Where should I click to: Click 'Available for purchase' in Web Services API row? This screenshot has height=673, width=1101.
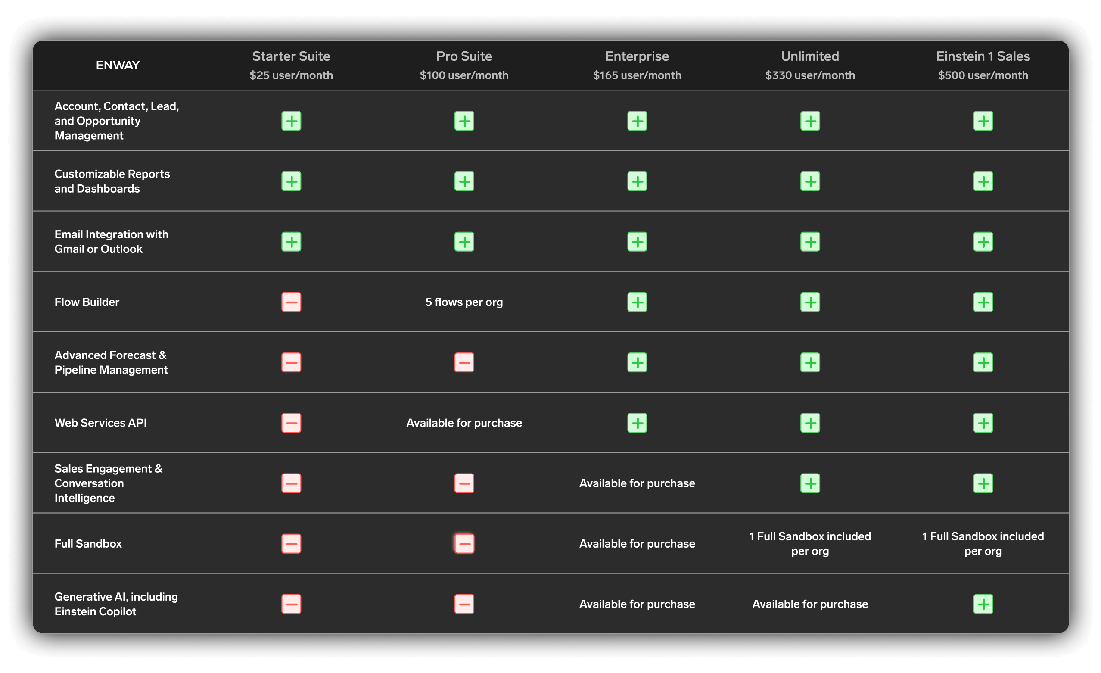click(x=464, y=423)
